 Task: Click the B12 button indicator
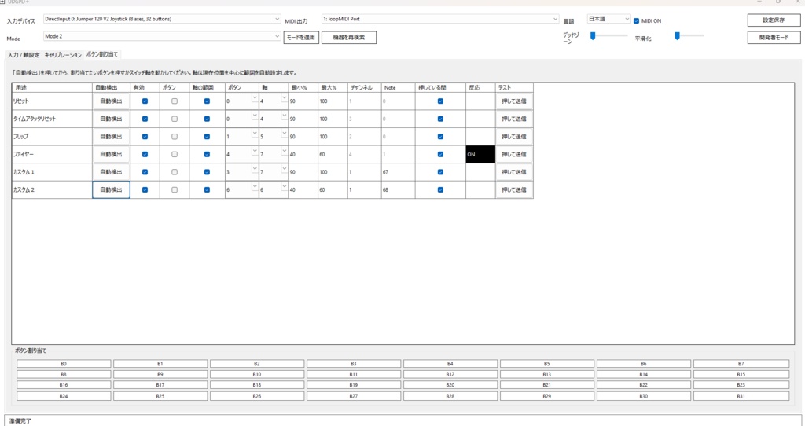click(x=450, y=375)
